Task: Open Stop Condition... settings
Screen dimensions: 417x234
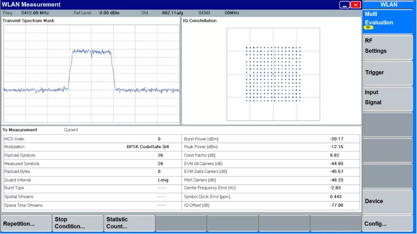Action: point(78,223)
